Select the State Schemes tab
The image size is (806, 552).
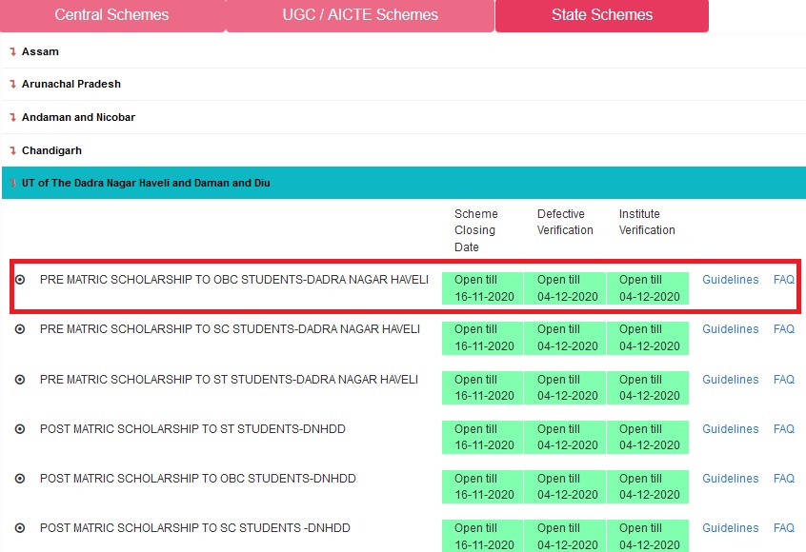pos(602,15)
